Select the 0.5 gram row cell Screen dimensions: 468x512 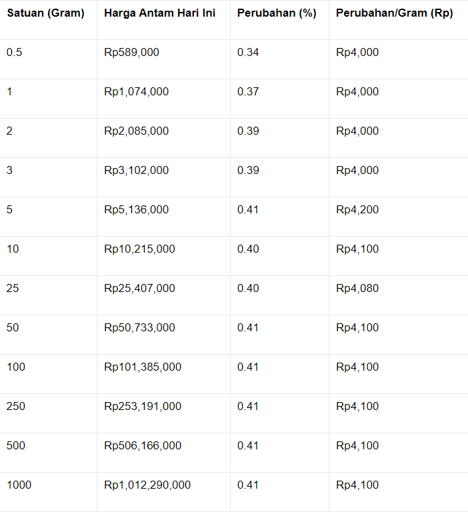(15, 53)
